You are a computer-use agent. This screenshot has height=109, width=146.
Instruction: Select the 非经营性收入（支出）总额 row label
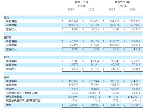22,93
